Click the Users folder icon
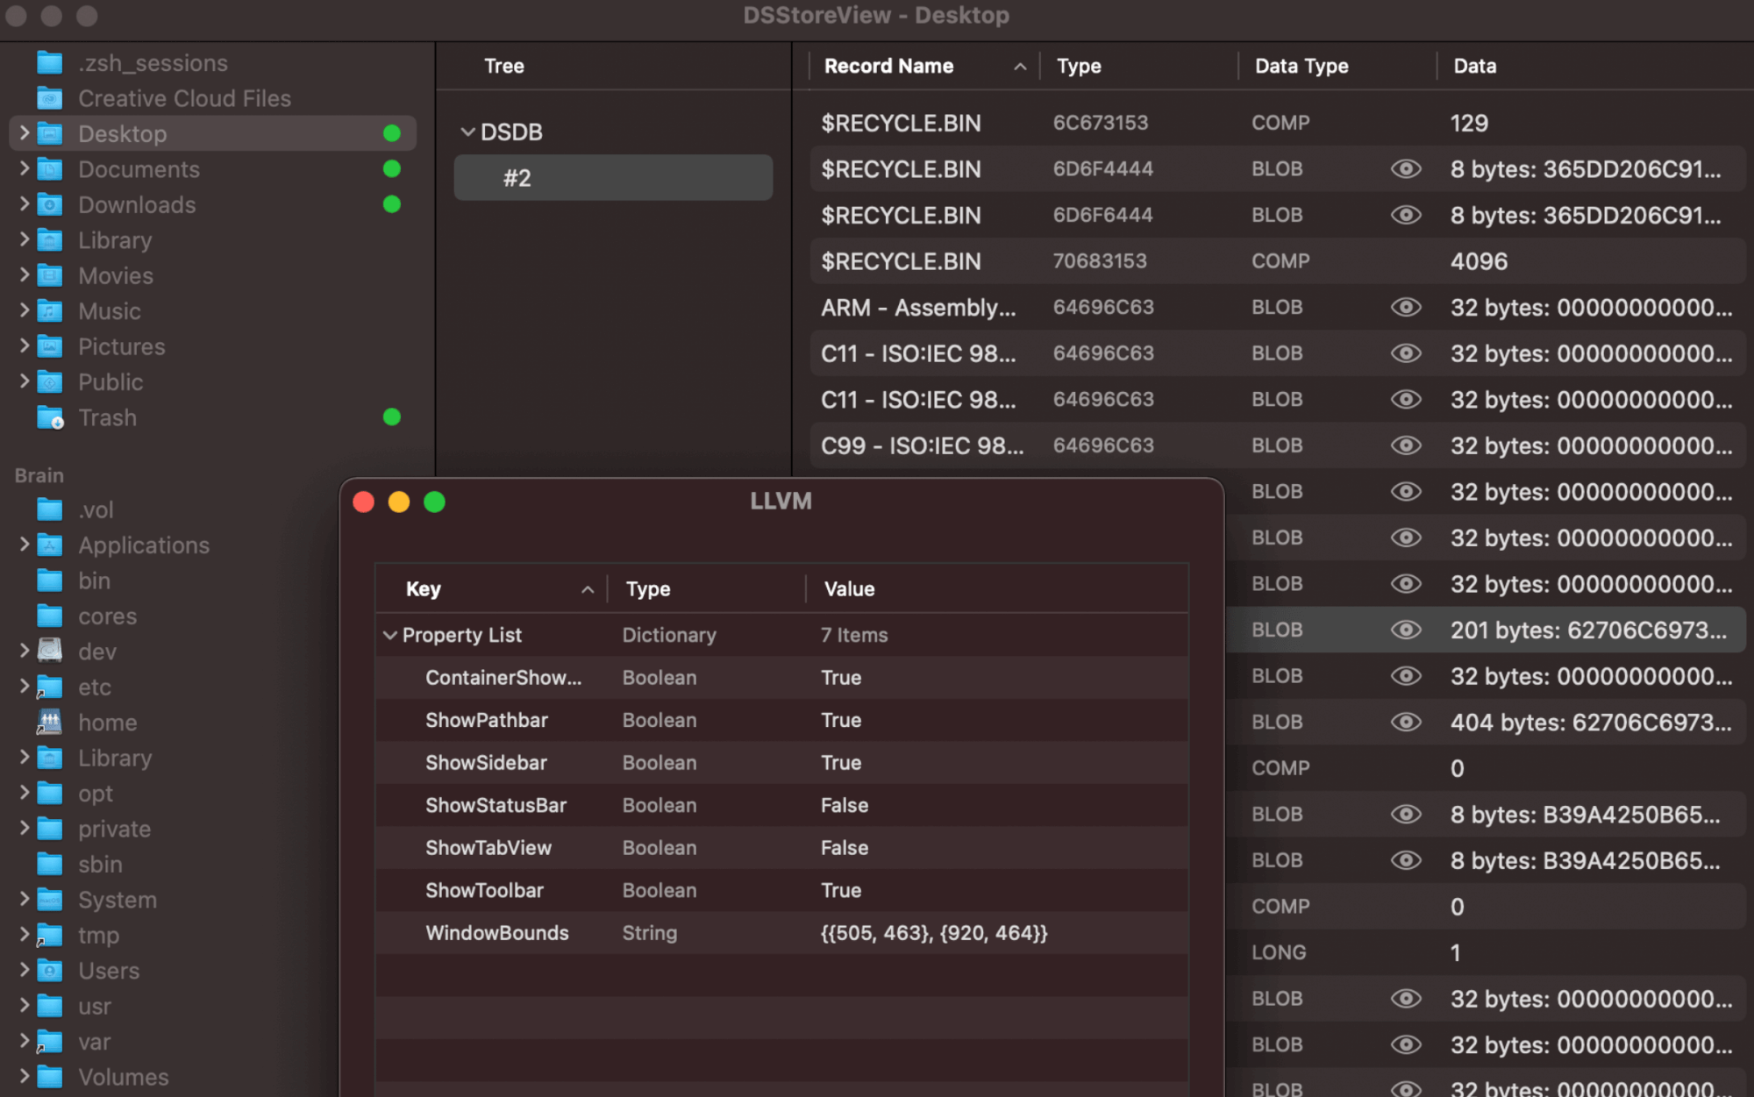This screenshot has height=1097, width=1754. [x=50, y=972]
